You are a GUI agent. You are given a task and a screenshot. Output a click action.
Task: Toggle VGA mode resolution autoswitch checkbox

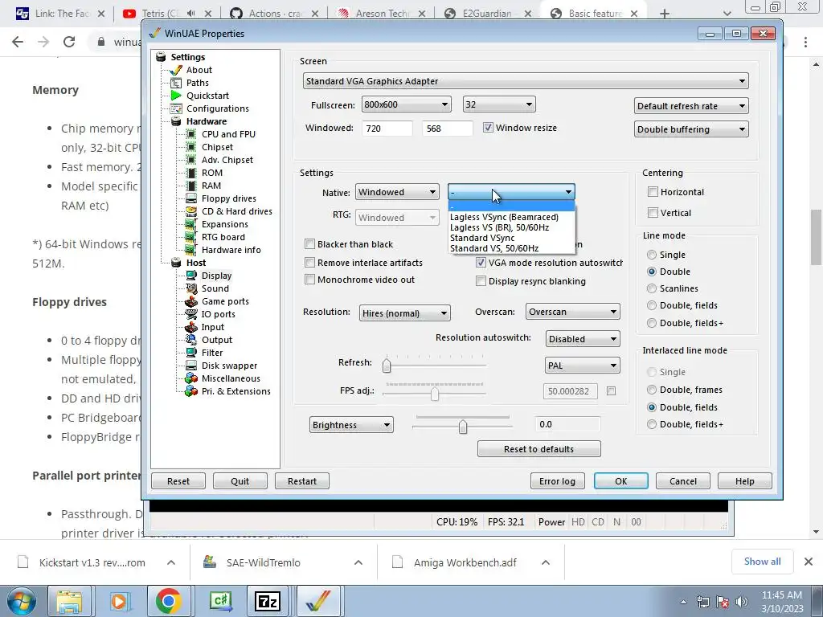(481, 263)
